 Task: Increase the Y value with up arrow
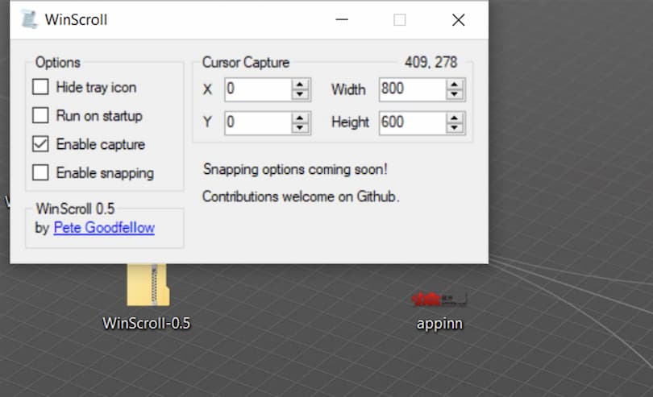click(x=301, y=118)
